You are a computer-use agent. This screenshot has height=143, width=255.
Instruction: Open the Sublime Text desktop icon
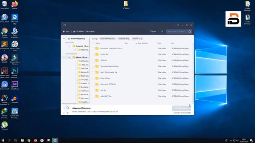point(4,46)
